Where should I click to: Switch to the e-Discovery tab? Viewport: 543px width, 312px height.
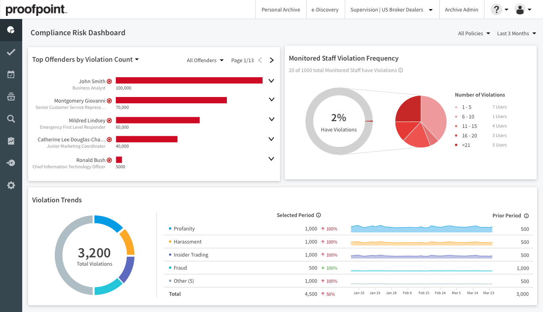click(325, 10)
